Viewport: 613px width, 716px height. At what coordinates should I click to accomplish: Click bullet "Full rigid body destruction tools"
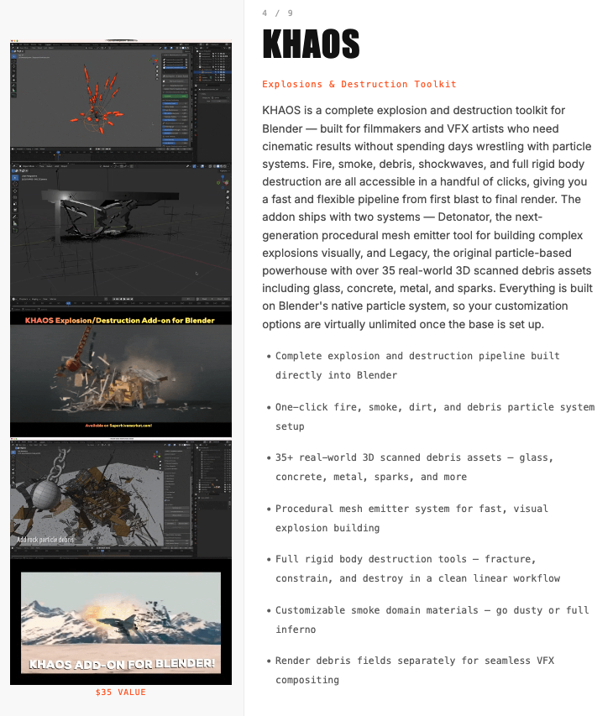coord(417,568)
